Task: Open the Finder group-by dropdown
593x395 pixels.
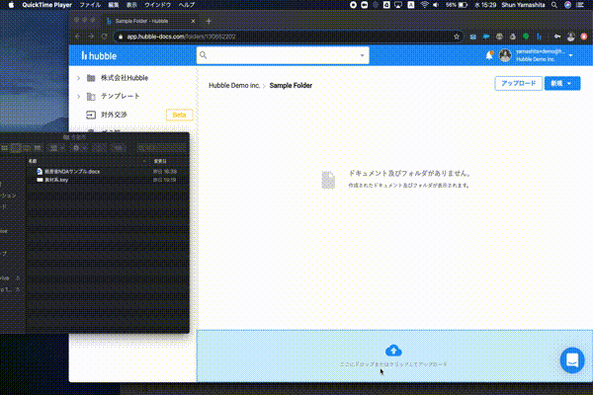Action: point(57,148)
